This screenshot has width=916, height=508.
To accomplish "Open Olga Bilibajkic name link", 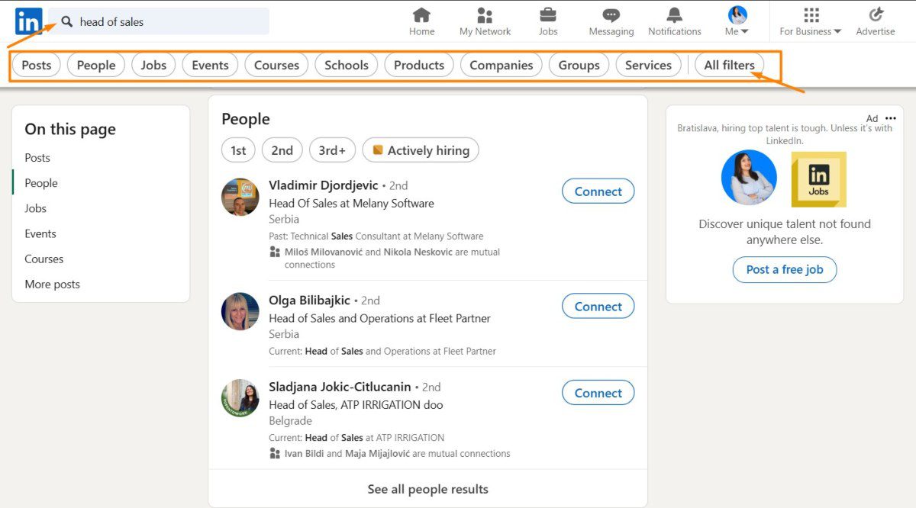I will point(309,301).
